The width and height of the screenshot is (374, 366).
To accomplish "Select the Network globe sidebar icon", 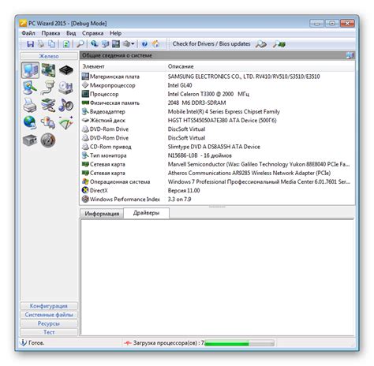I will pos(30,122).
